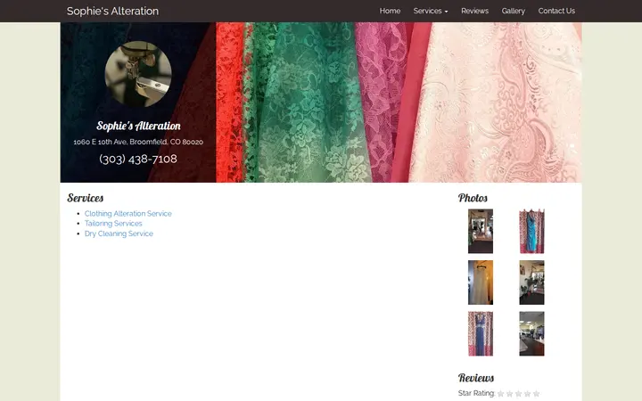The height and width of the screenshot is (401, 642).
Task: Click the third star in Star Rating
Action: 518,394
